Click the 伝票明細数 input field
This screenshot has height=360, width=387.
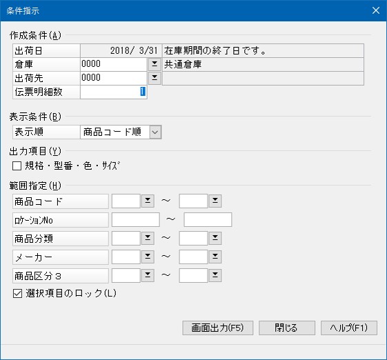[114, 92]
